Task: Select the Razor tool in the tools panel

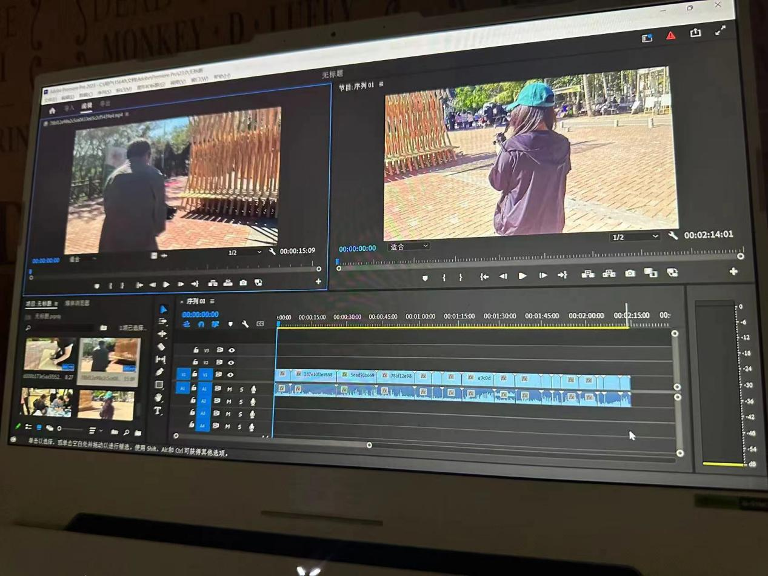Action: coord(161,347)
